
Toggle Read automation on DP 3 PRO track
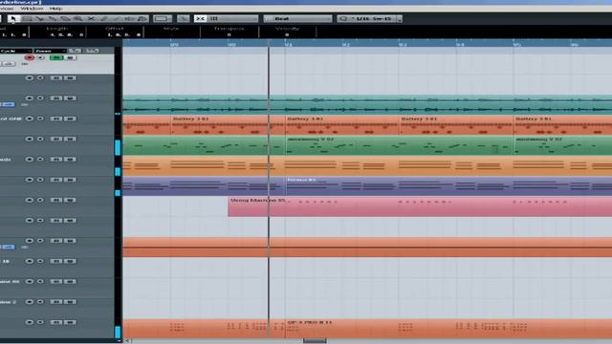(56, 322)
